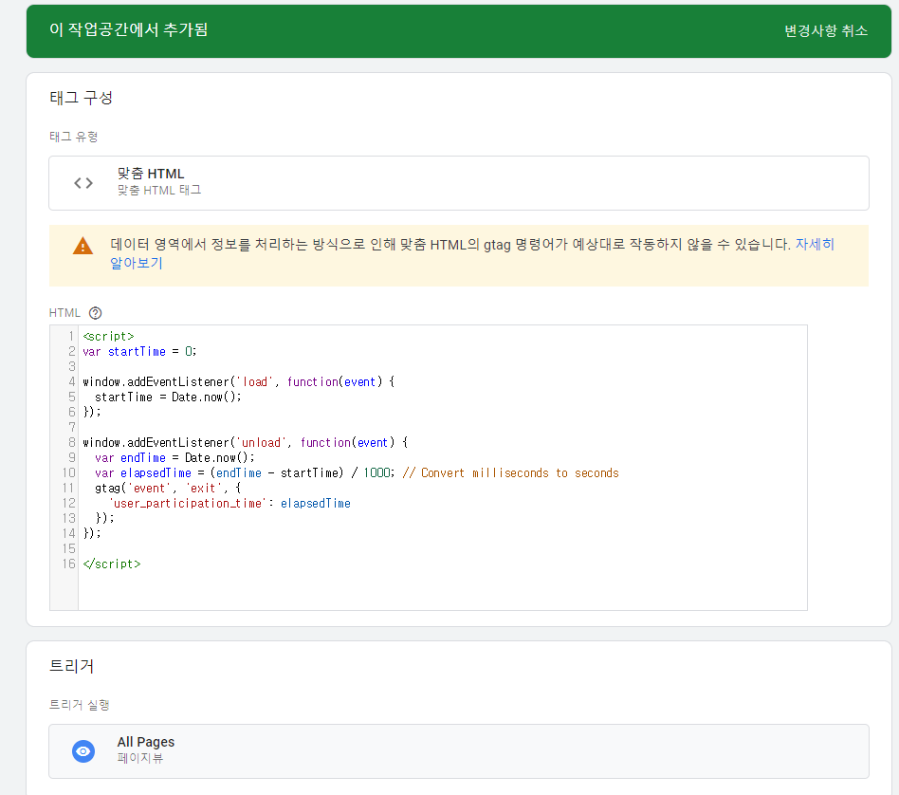Click the 트리거 실행 label

click(x=79, y=705)
